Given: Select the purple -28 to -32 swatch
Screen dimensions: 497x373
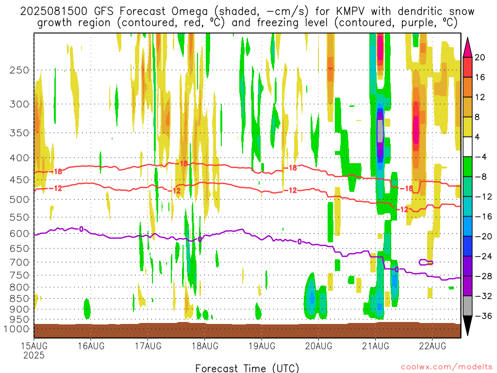Looking at the screenshot, I should [467, 286].
